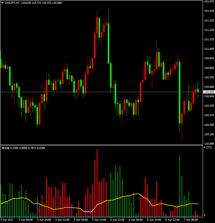The height and width of the screenshot is (223, 215).
Task: Click the triangle arrow beside USDJPY,H1
Action: click(x=3, y=3)
